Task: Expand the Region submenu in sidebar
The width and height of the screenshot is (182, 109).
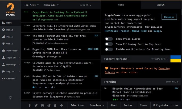Action: click(19, 72)
